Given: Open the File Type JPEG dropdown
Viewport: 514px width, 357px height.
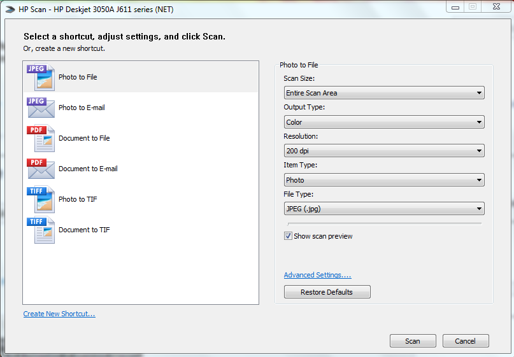Looking at the screenshot, I should [384, 209].
